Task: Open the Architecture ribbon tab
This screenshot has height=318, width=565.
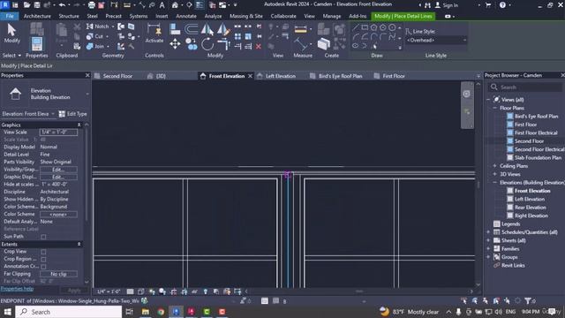Action: [37, 16]
